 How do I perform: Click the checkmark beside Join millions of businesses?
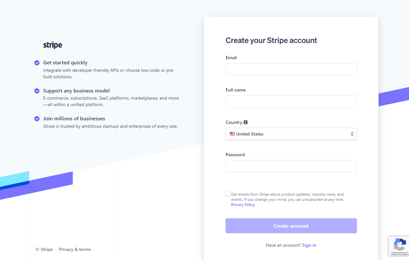pos(37,119)
